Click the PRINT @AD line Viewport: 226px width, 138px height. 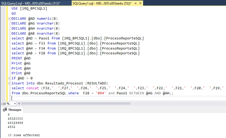(21, 58)
